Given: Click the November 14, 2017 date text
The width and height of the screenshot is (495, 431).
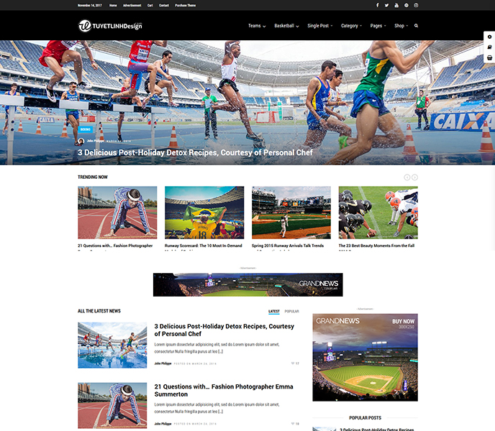Looking at the screenshot, I should pos(90,5).
